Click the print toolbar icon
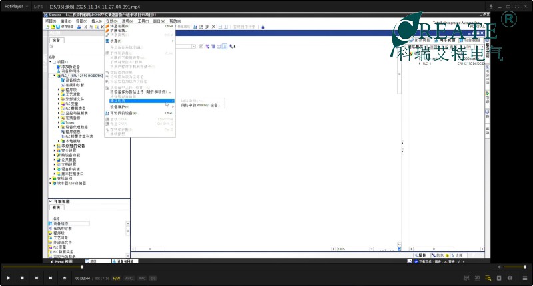Viewport: 533px width, 286px height. (x=79, y=27)
